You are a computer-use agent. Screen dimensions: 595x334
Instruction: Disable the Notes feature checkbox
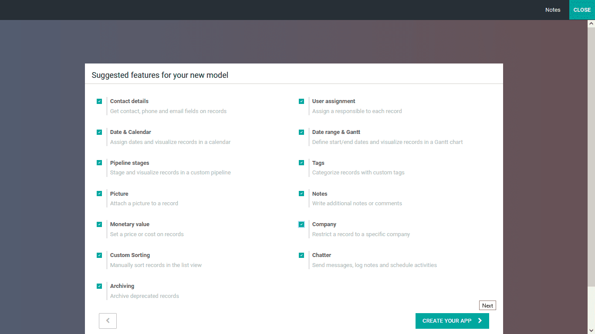point(301,194)
